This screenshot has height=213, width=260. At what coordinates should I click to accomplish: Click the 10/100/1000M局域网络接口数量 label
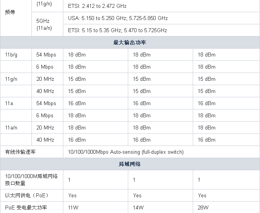click(x=32, y=180)
